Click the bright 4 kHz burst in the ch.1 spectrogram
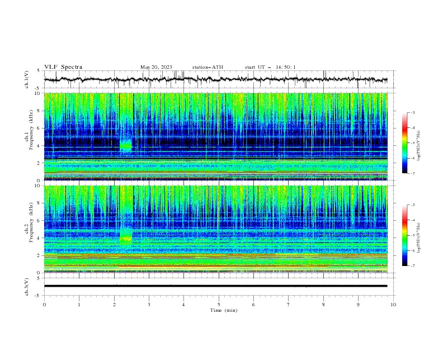The height and width of the screenshot is (342, 443). pyautogui.click(x=126, y=146)
